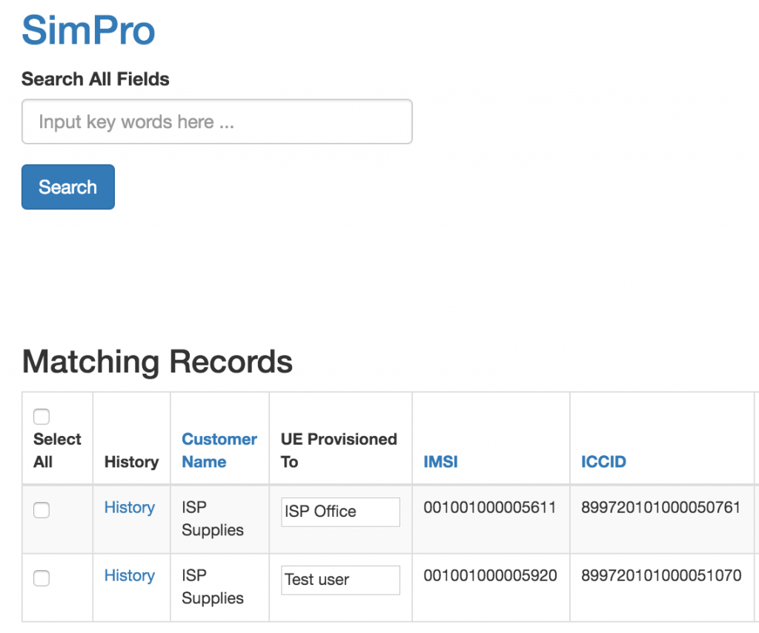This screenshot has height=633, width=759.
Task: Select ICCID 899720101000051070
Action: [x=661, y=575]
